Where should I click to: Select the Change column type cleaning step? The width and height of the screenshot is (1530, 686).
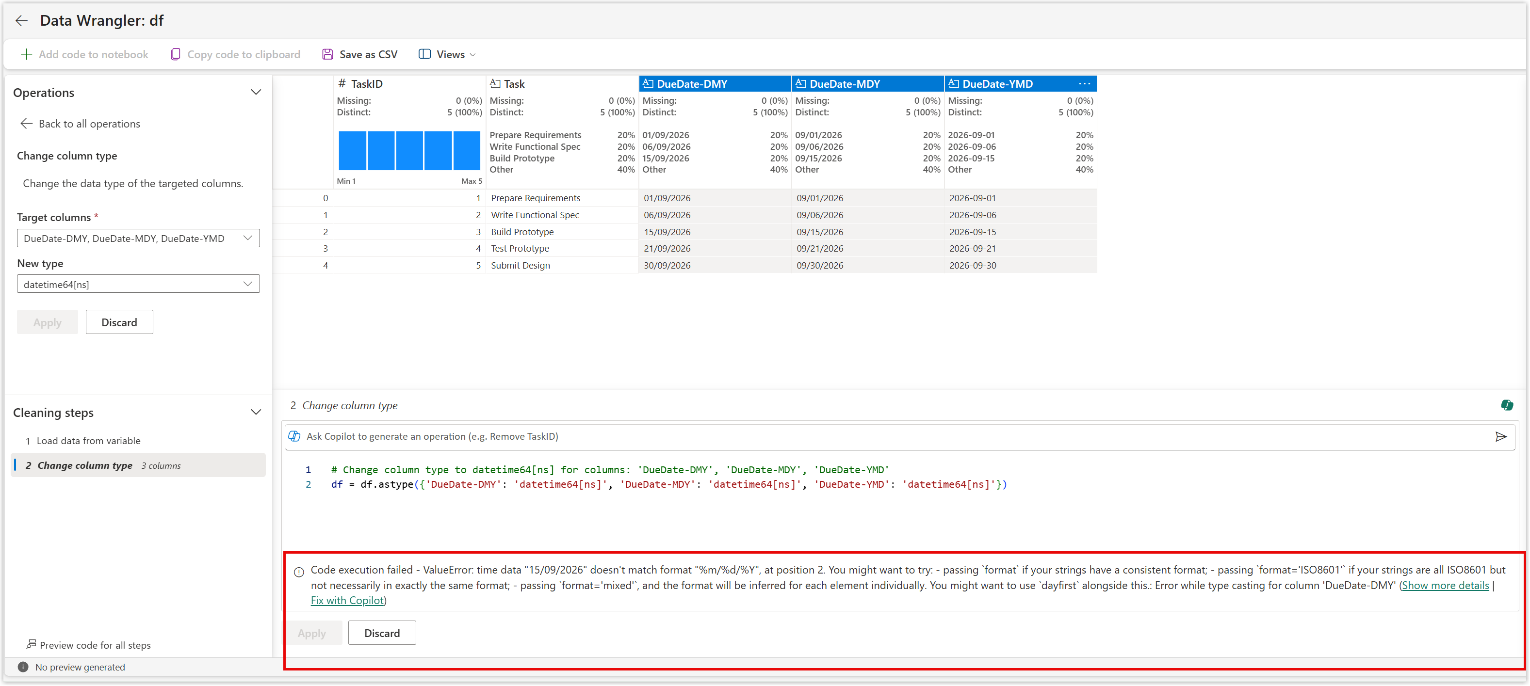click(138, 466)
